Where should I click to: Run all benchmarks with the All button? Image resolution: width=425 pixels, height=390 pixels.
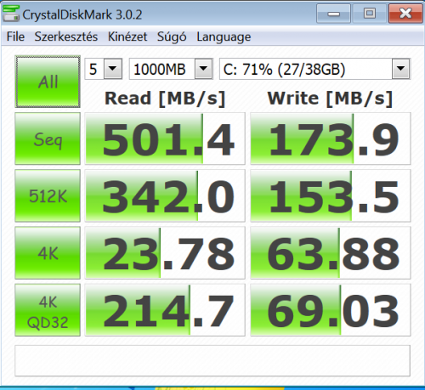tap(48, 82)
